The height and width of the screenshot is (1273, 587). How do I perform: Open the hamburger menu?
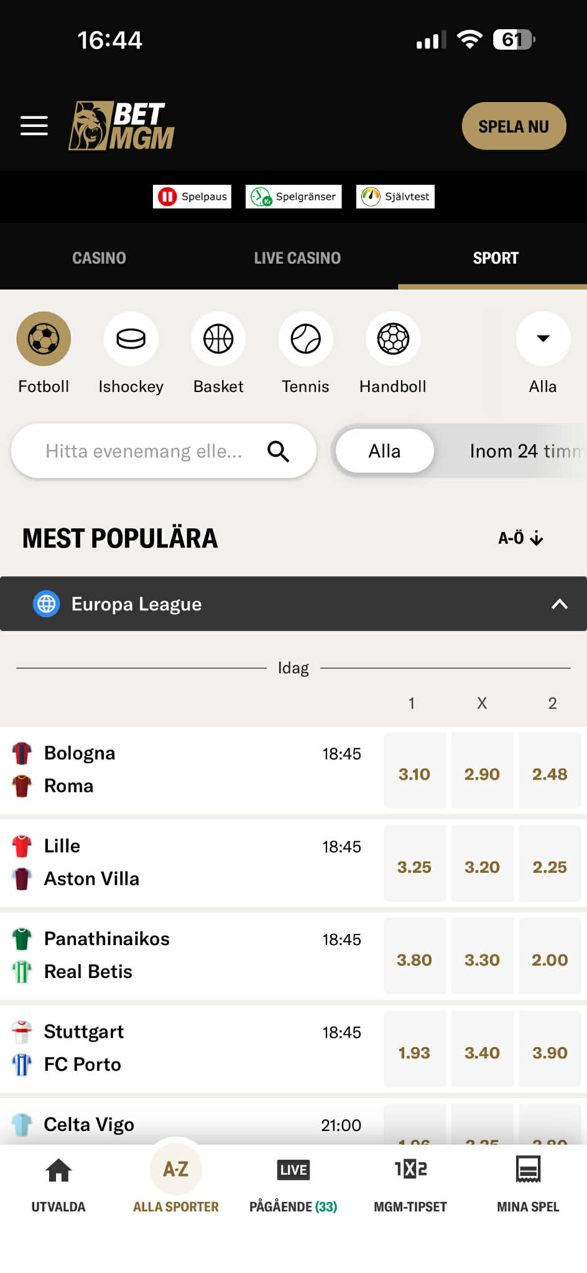coord(34,126)
